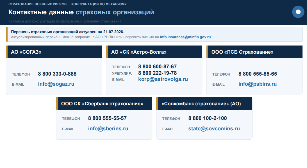The width and height of the screenshot is (307, 168).
Task: Click the «Страхование военных рисков» breadcrumb text
Action: pos(37,4)
